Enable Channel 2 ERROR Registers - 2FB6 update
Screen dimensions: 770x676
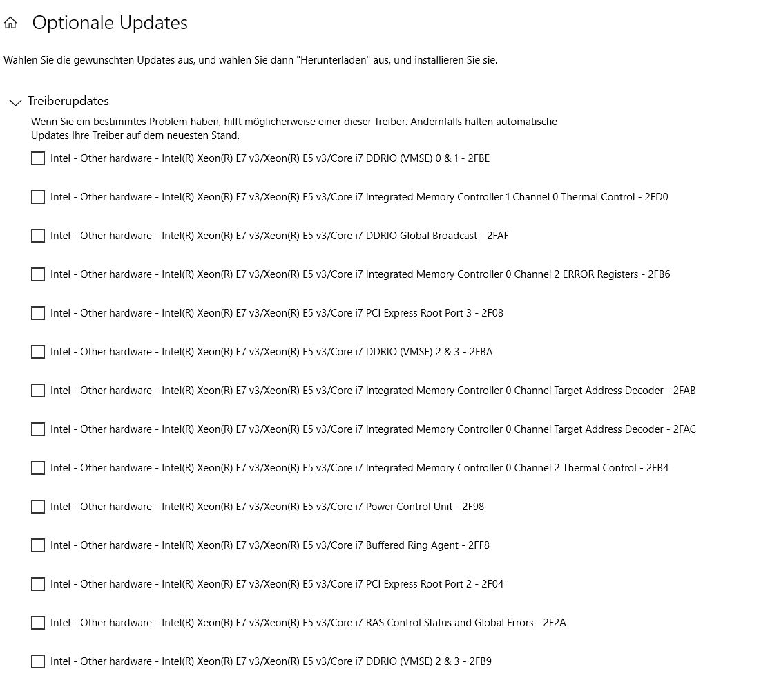coord(38,274)
